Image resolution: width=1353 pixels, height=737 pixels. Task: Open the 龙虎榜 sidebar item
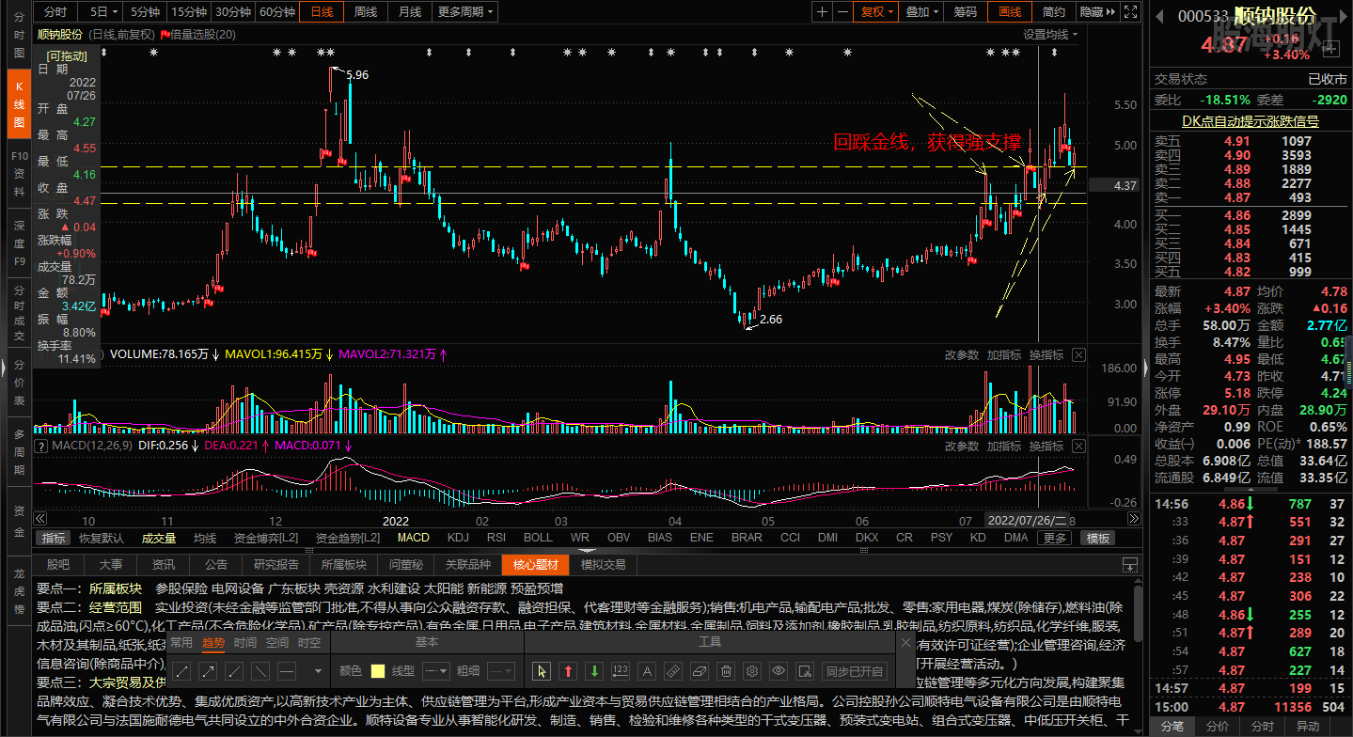[19, 590]
